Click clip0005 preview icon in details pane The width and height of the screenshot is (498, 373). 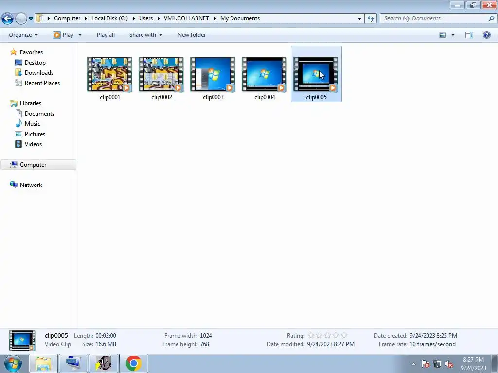click(22, 340)
